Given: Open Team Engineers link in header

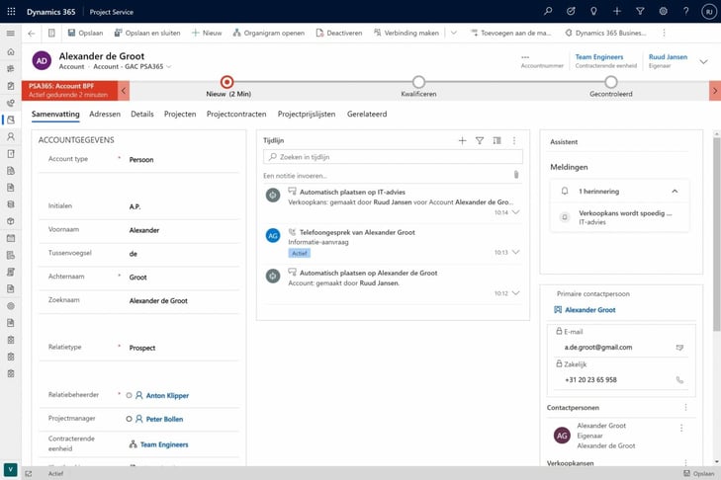Looking at the screenshot, I should pos(599,57).
